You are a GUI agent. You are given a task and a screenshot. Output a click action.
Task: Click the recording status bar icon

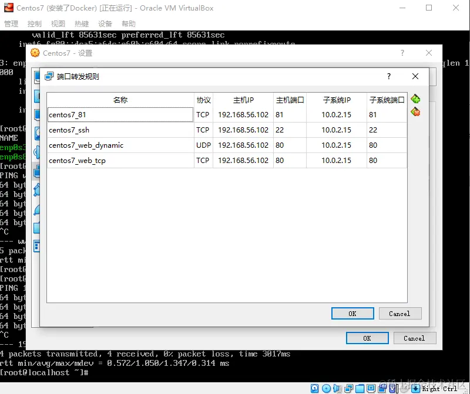coord(382,388)
